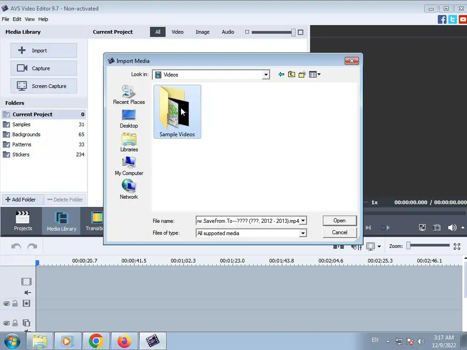
Task: Lock the video effects track
Action: tap(15, 303)
